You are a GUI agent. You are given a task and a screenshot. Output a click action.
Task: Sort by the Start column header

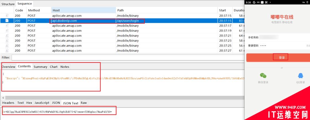coord(222,10)
